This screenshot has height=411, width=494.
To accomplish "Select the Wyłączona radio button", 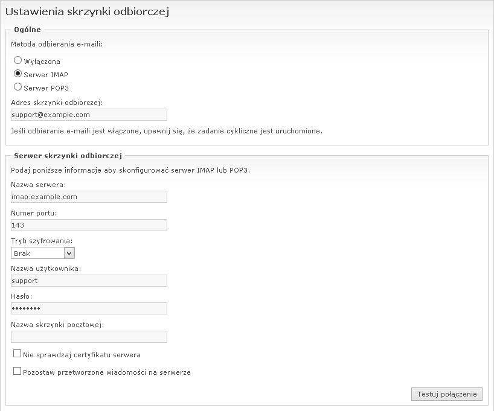I will point(18,61).
